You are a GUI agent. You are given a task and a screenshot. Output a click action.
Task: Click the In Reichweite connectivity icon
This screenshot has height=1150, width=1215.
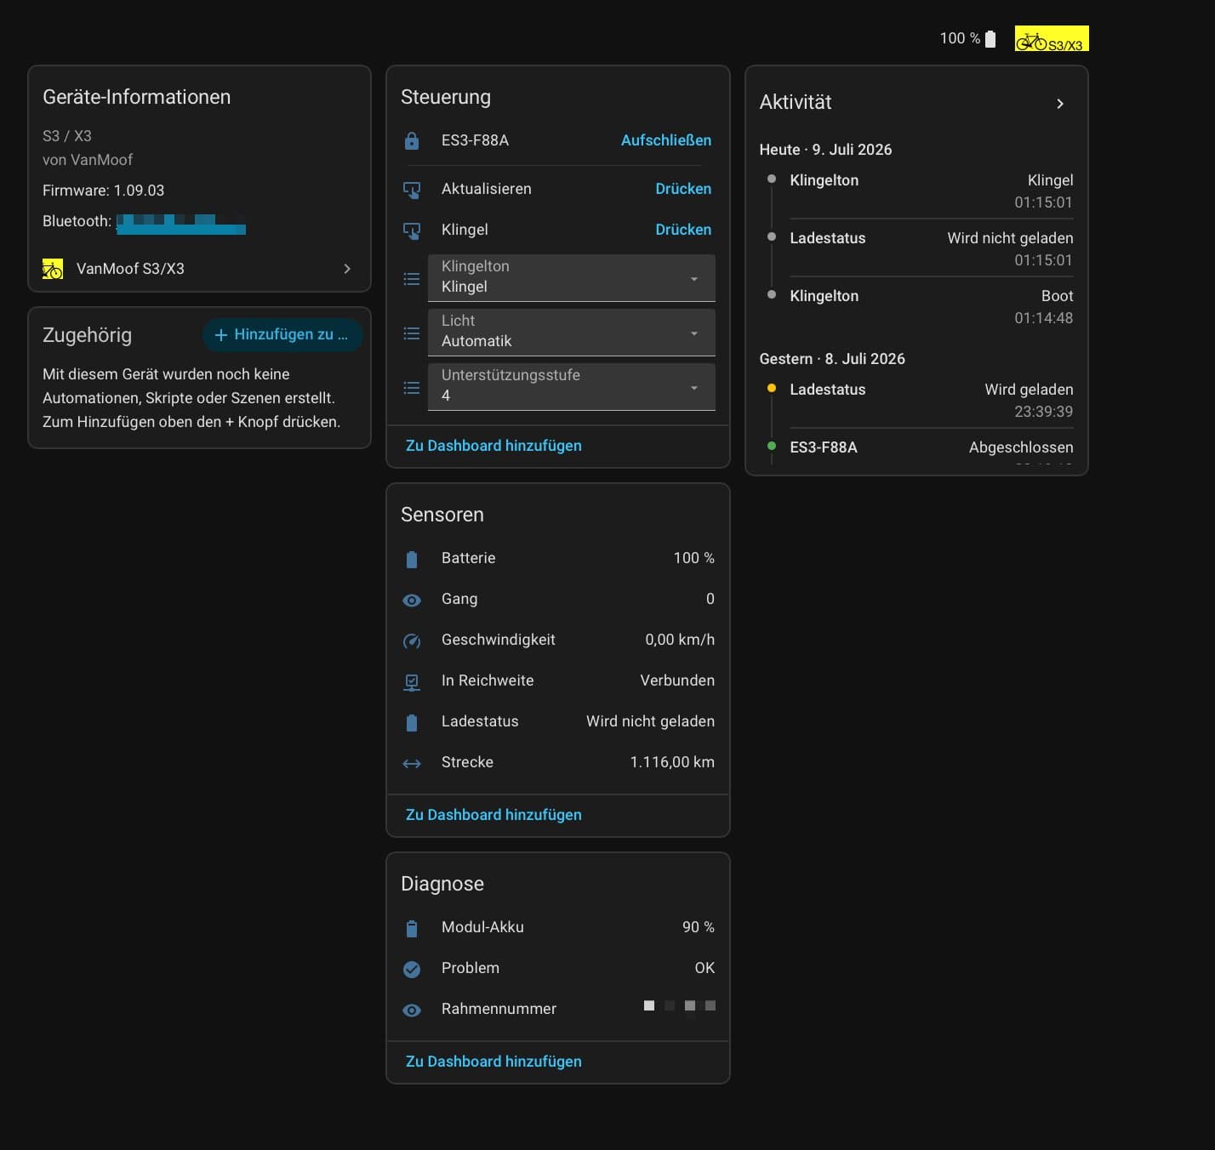pos(412,681)
